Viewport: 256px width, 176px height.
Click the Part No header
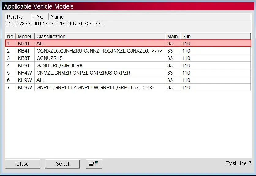18,17
